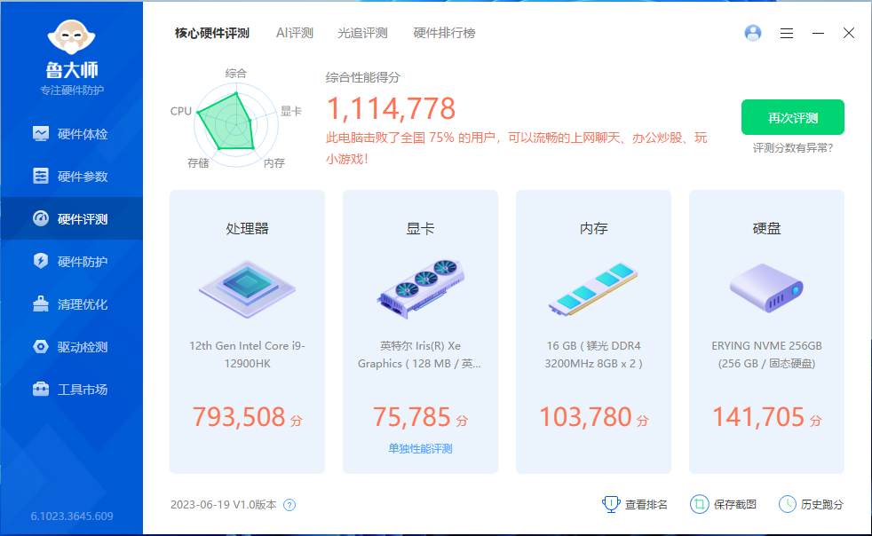This screenshot has width=872, height=536.
Task: Click the version help question mark icon
Action: [x=289, y=505]
